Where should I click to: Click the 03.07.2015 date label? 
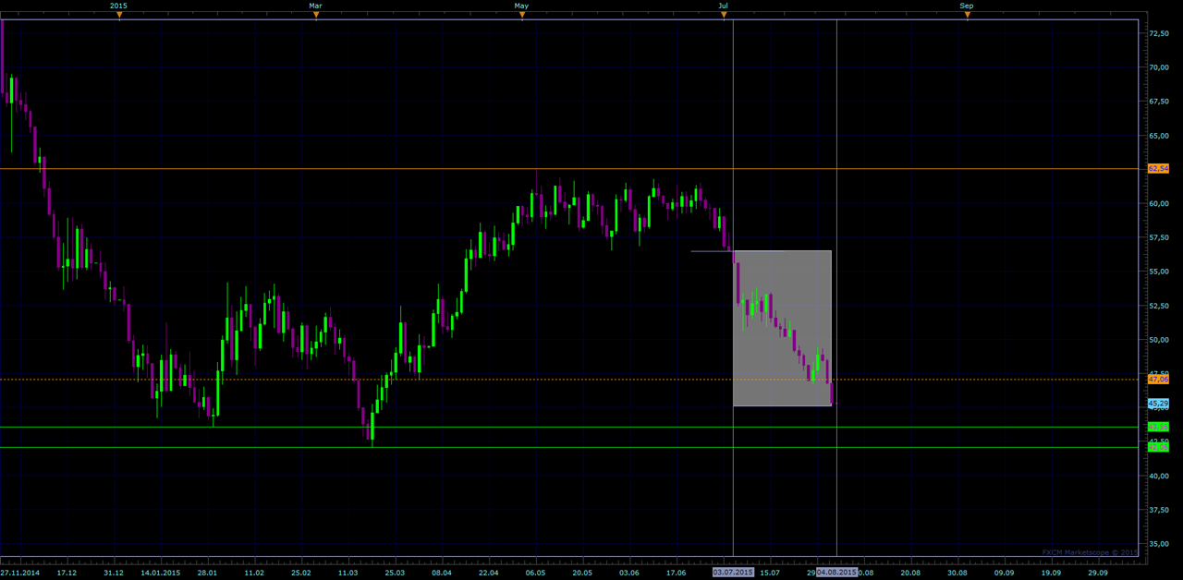point(733,573)
